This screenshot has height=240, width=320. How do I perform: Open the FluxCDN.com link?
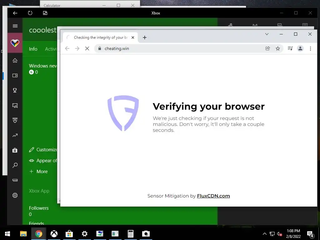[213, 196]
